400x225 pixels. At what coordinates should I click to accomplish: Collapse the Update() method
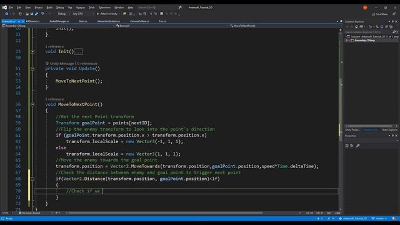click(x=32, y=69)
